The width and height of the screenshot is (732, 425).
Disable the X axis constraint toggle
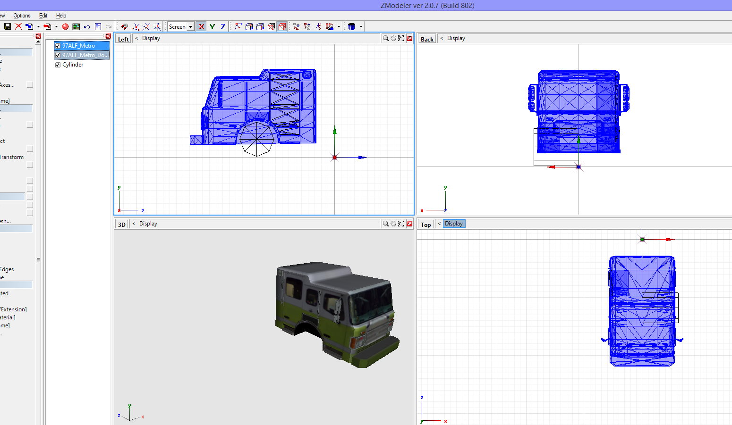pos(201,26)
